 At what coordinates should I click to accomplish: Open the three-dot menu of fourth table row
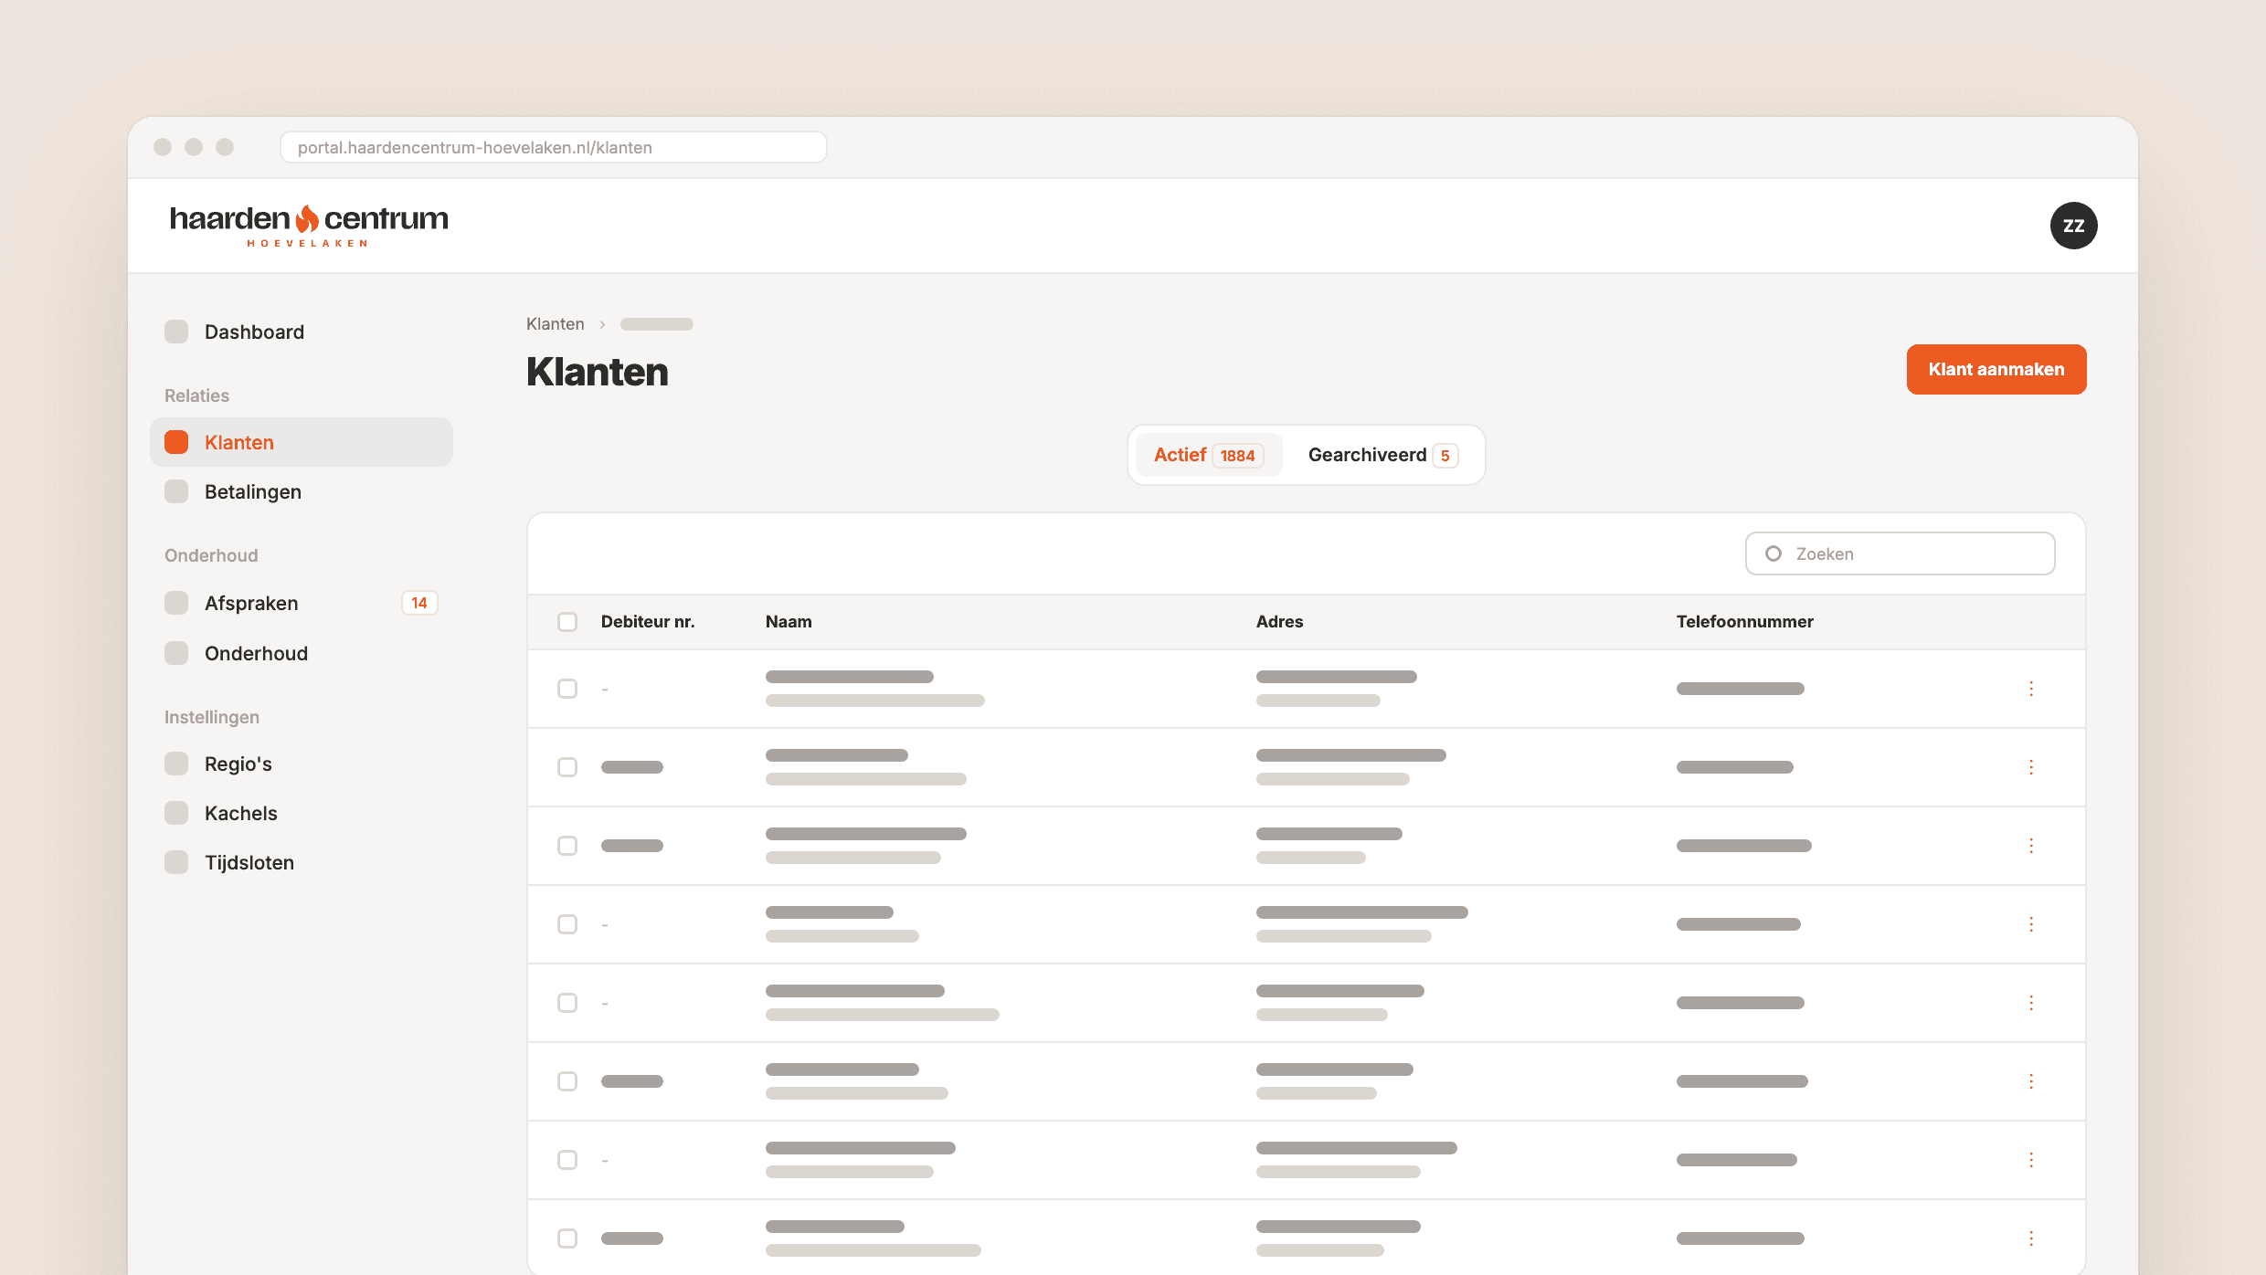point(2031,924)
